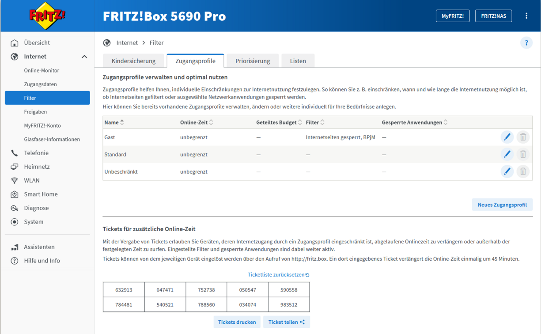The image size is (541, 334).
Task: Open the three-dot menu in header
Action: pyautogui.click(x=526, y=16)
